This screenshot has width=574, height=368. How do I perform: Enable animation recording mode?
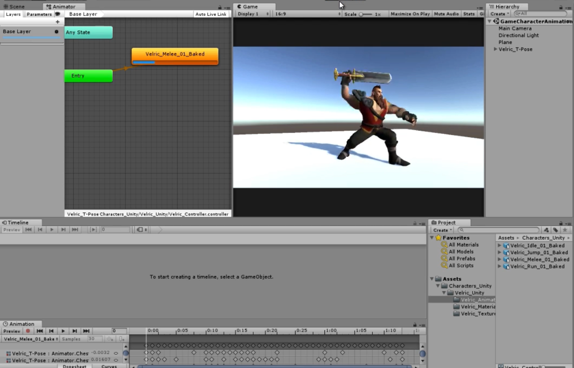(28, 331)
